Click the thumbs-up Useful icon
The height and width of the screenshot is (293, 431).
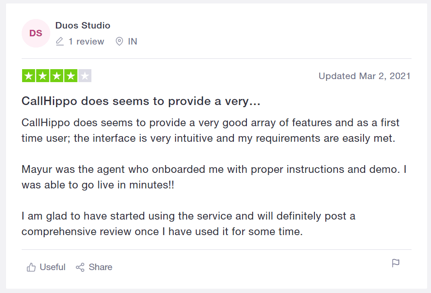(x=31, y=267)
